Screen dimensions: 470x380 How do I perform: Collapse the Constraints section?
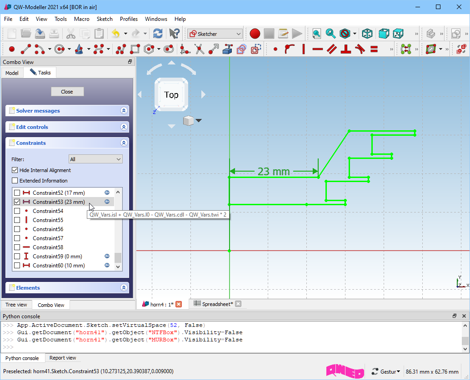124,143
